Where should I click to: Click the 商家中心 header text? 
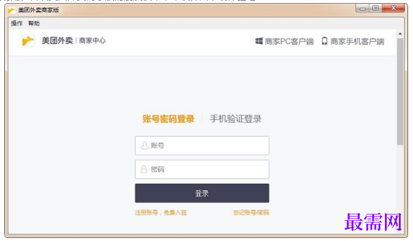[92, 41]
